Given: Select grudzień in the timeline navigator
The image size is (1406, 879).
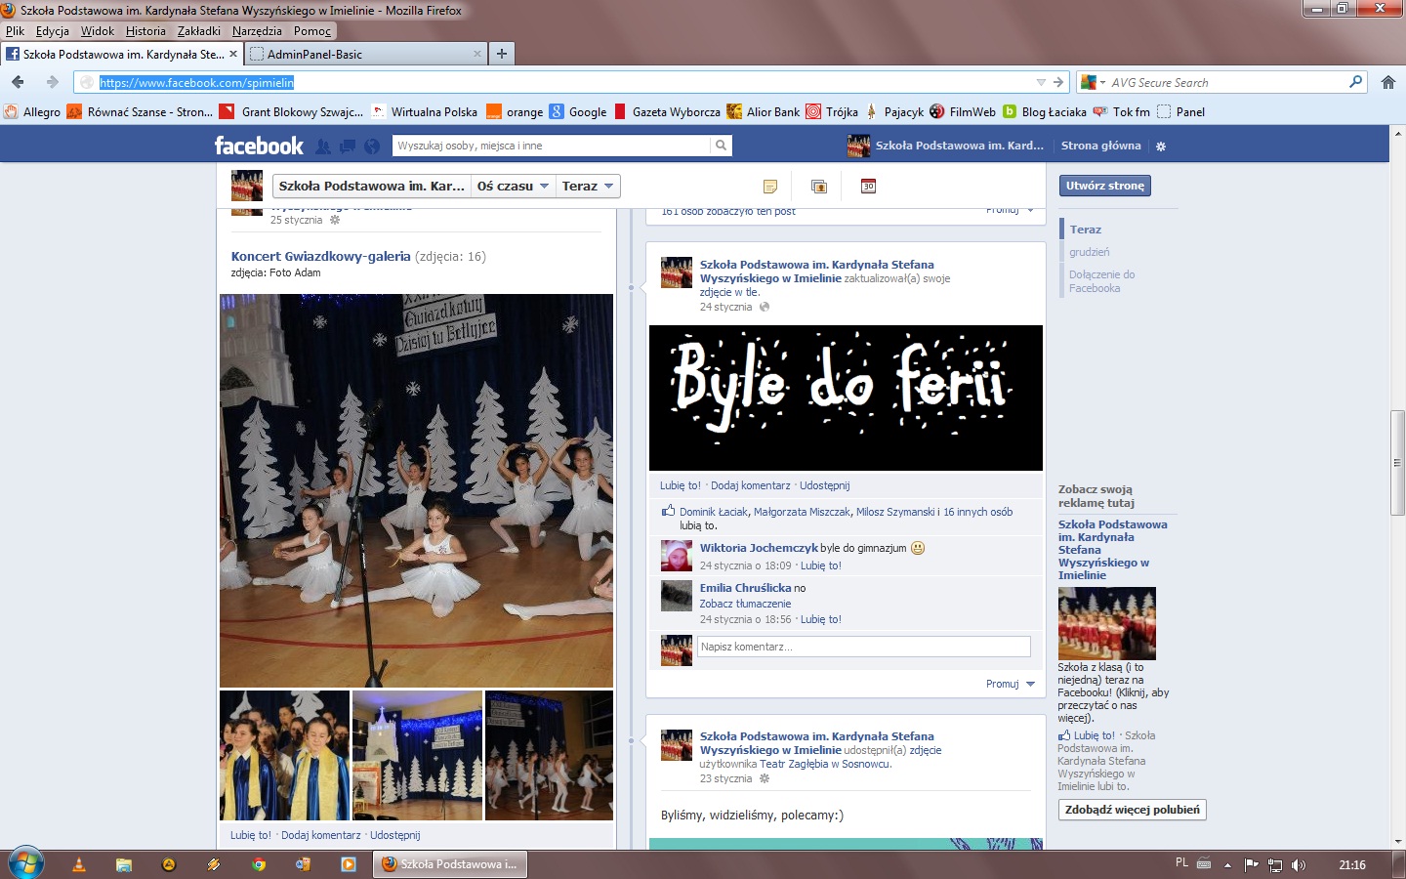Looking at the screenshot, I should (1089, 252).
